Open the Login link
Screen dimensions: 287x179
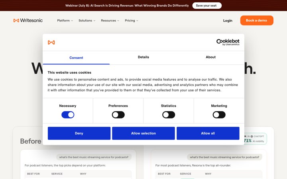(x=228, y=21)
